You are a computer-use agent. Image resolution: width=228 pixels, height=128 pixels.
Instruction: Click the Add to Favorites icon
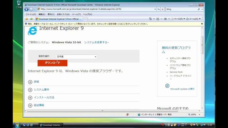pos(31,19)
